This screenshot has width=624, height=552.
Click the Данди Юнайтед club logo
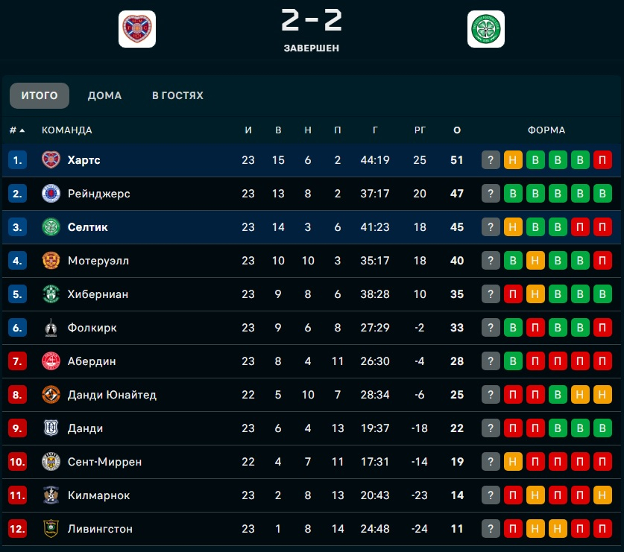point(51,395)
